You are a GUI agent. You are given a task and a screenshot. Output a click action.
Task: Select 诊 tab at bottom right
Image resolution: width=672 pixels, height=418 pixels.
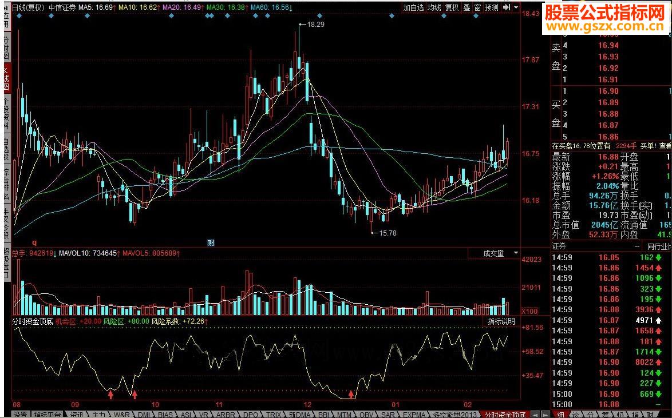[576, 415]
